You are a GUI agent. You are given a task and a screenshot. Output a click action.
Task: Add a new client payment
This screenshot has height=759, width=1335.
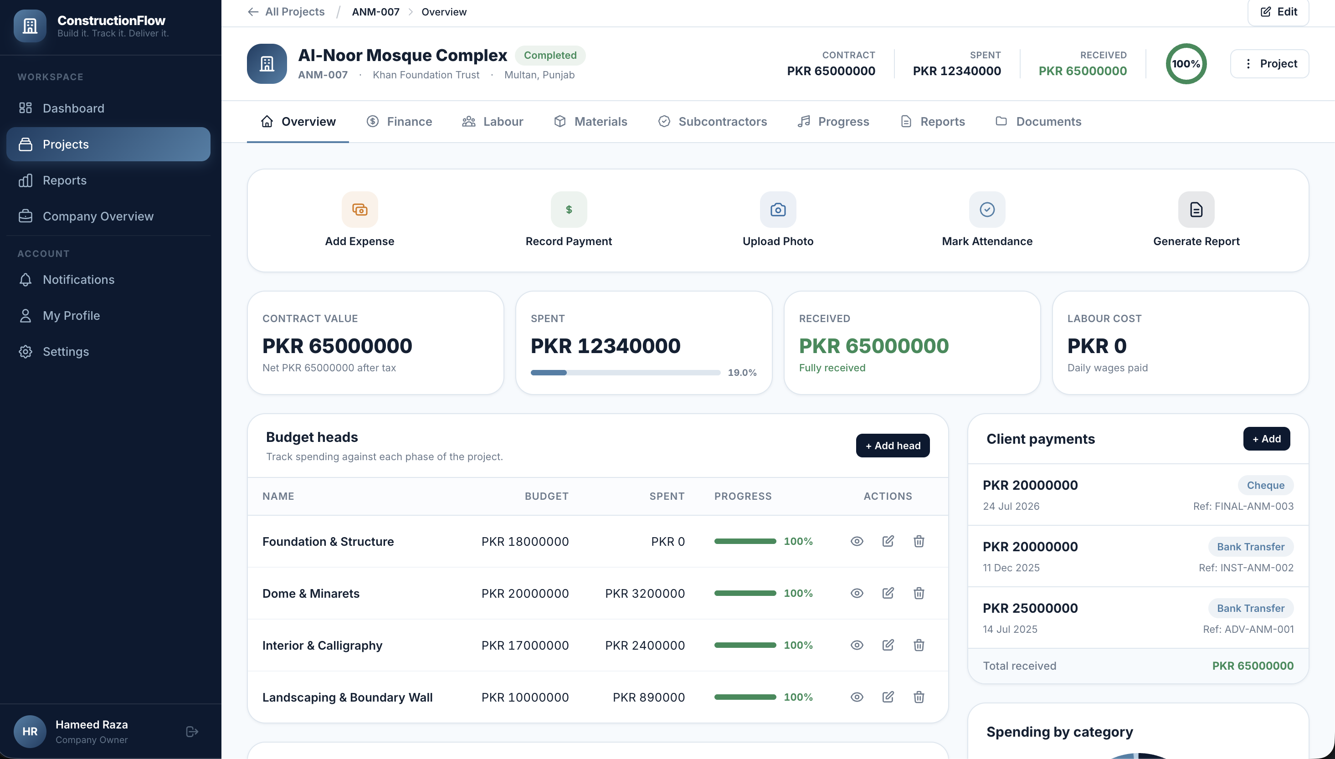1266,438
